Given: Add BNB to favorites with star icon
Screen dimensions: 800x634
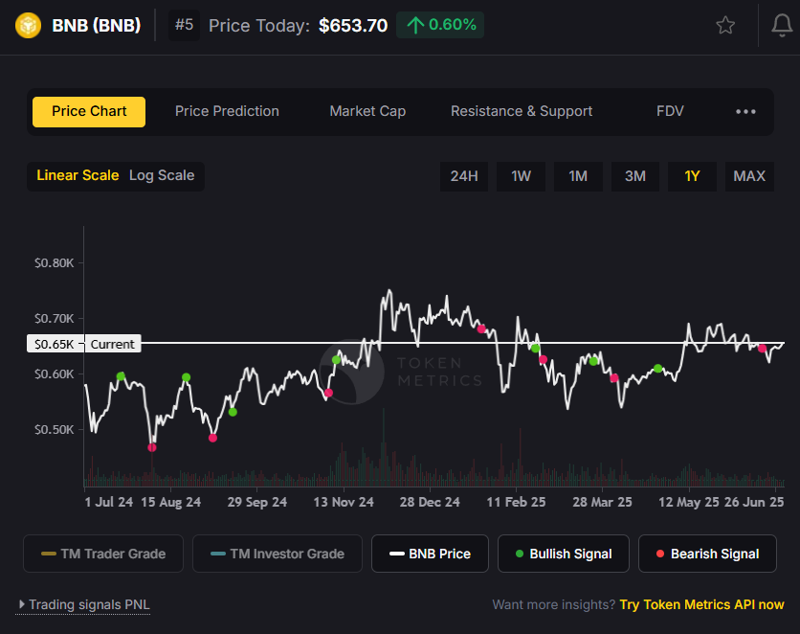Looking at the screenshot, I should click(x=725, y=25).
